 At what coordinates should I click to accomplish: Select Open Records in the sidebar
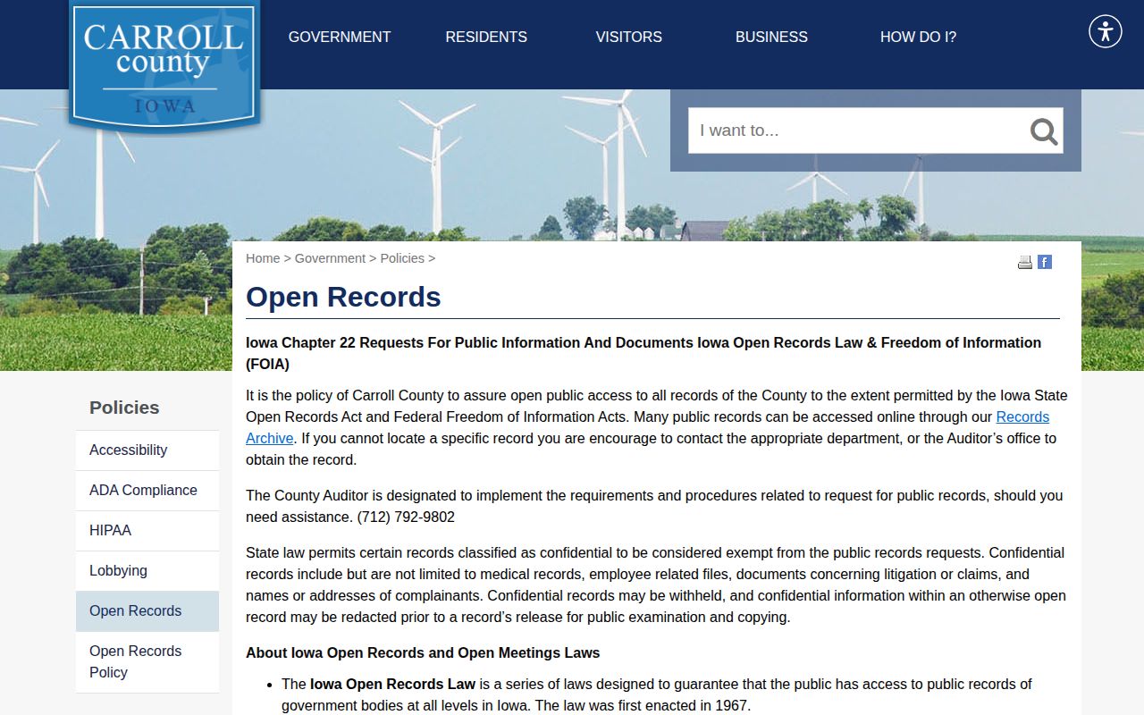(147, 611)
